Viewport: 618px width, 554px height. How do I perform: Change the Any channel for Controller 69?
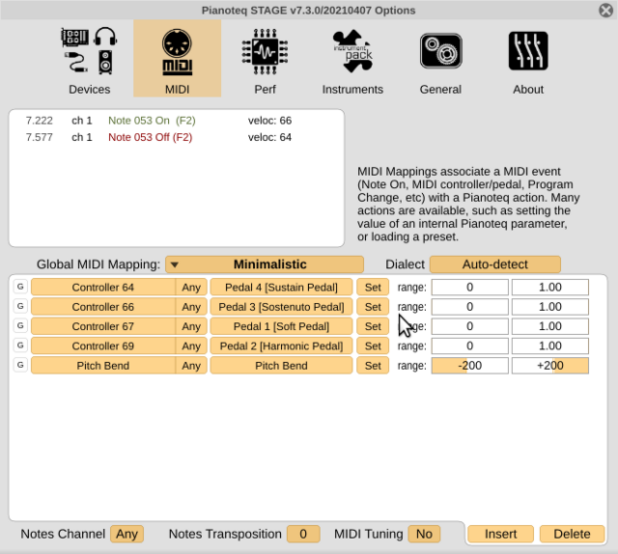pyautogui.click(x=191, y=346)
